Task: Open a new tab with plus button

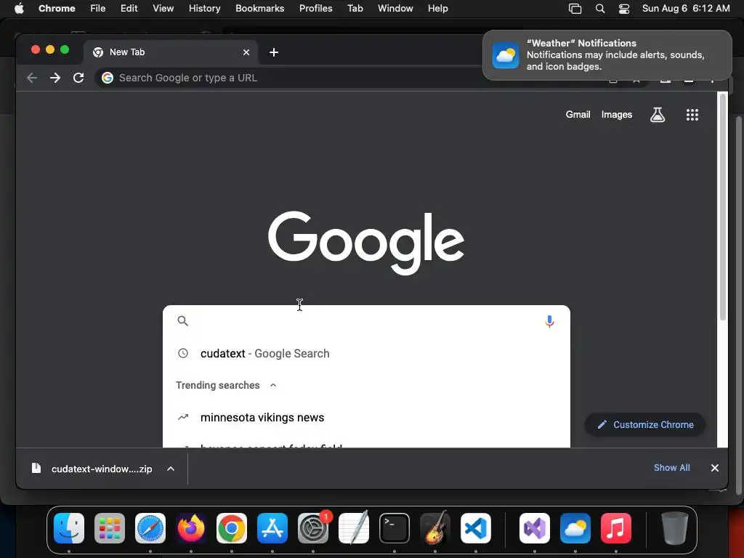Action: tap(274, 52)
